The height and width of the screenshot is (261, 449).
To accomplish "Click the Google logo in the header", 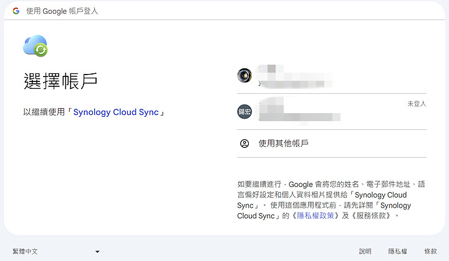I will click(16, 11).
